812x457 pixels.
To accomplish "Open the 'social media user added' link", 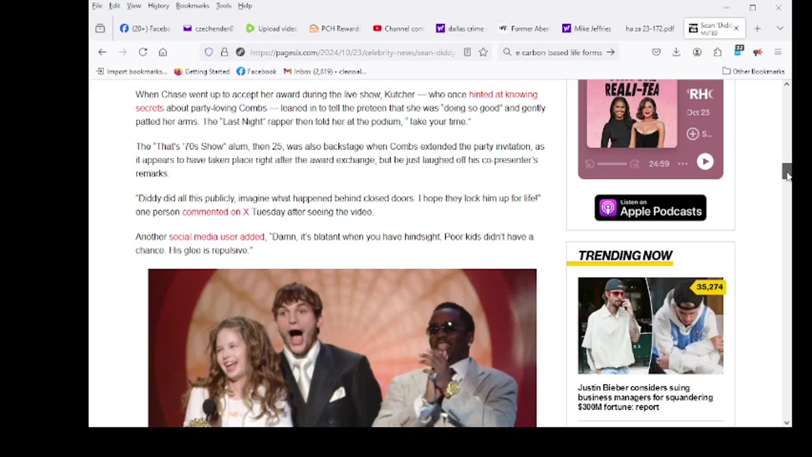I will 216,237.
